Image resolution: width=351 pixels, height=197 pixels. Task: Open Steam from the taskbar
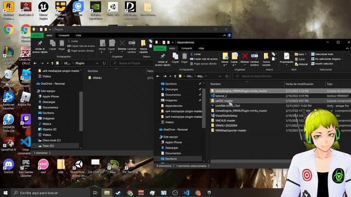coord(118,193)
